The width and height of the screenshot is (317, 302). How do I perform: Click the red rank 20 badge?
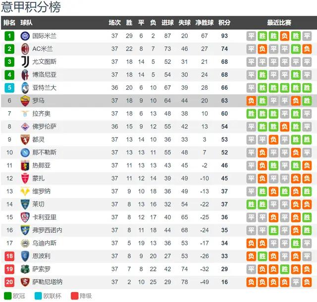[x=9, y=282]
